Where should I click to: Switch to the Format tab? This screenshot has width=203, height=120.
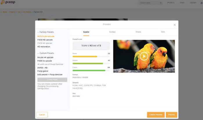pos(112,32)
